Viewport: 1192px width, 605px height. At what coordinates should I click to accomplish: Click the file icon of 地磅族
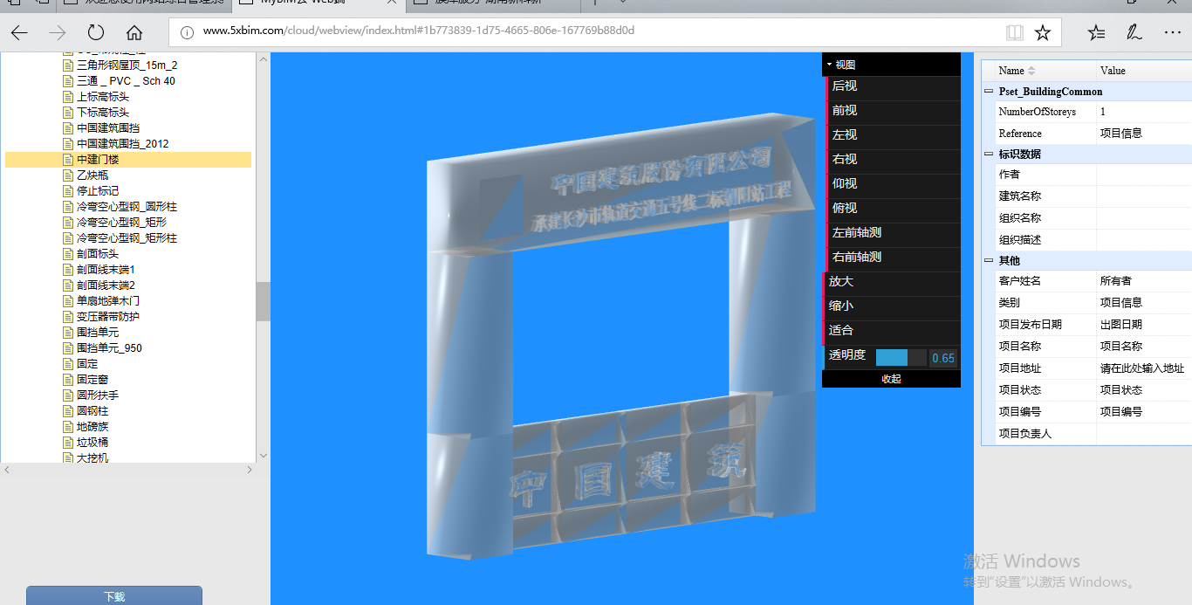pyautogui.click(x=67, y=427)
